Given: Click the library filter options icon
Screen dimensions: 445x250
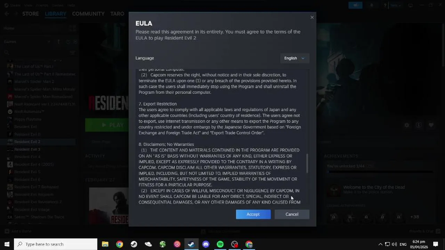Looking at the screenshot, I should (72, 52).
